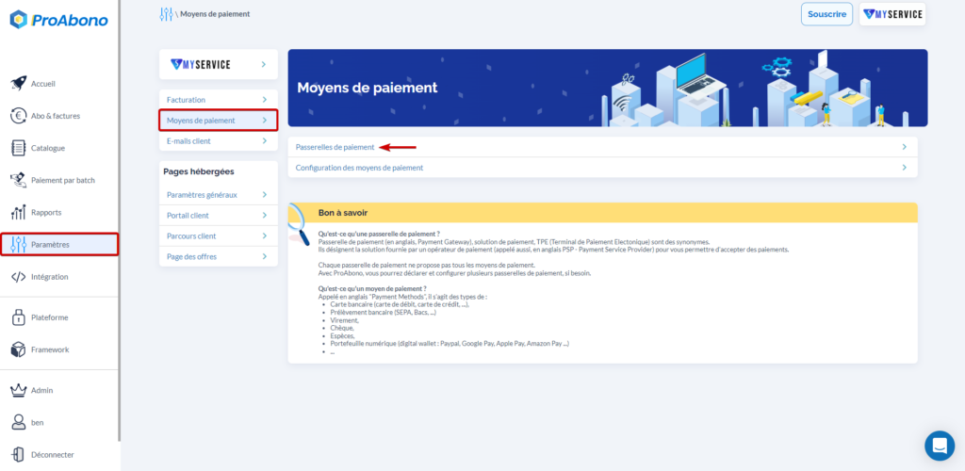965x471 pixels.
Task: Click the Plateforme padlock icon
Action: click(19, 317)
